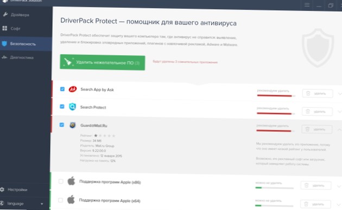Open the language dropdown arrow
Image resolution: width=342 pixels, height=210 pixels.
[42, 204]
